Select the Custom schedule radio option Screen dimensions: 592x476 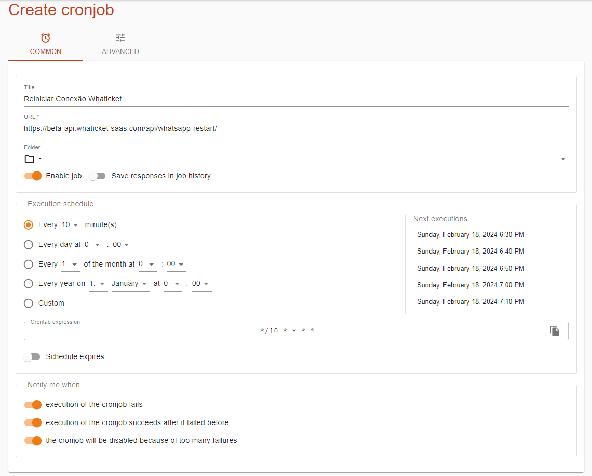[29, 303]
